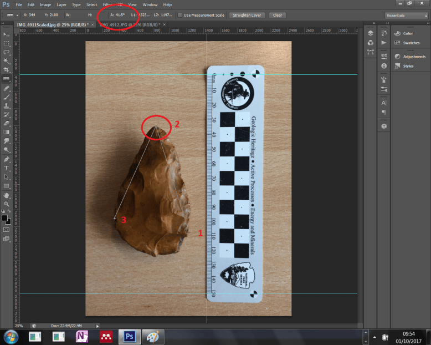Open the Help menu
This screenshot has height=345, width=431.
click(x=167, y=4)
